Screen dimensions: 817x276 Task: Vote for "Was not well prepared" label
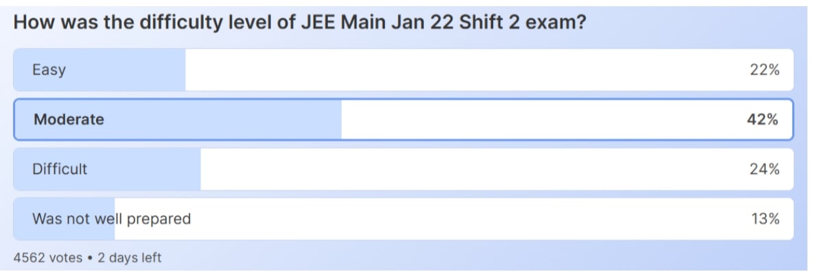pos(111,219)
